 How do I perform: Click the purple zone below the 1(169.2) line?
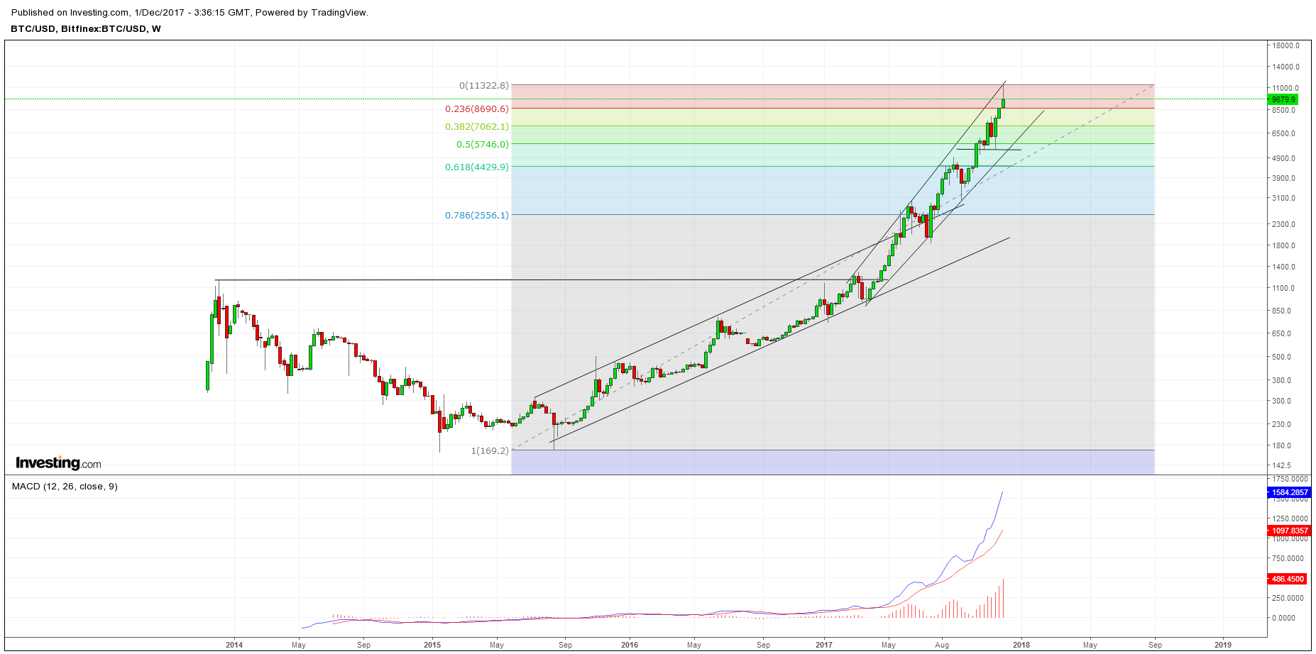[x=832, y=462]
